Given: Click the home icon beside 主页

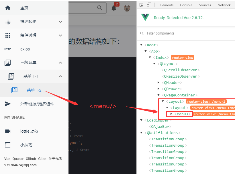Looking at the screenshot, I should pyautogui.click(x=8, y=8).
